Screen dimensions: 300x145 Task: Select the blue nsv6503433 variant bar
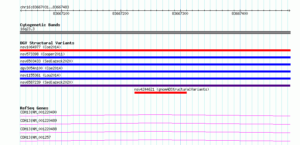[x=155, y=64]
